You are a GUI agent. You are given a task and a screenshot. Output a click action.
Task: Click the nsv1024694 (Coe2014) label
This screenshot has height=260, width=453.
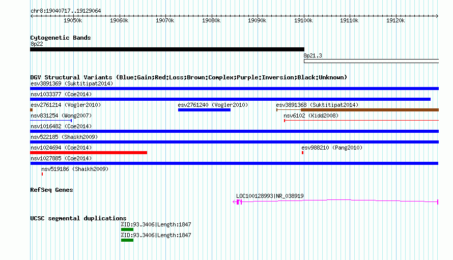point(61,148)
